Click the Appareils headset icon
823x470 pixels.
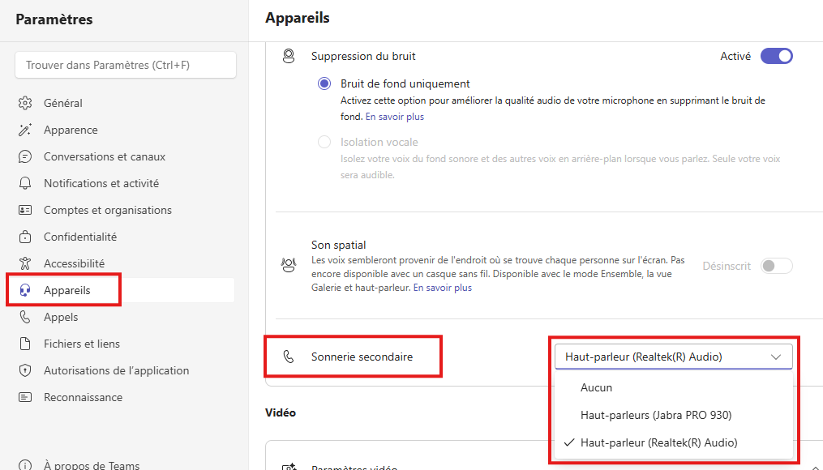point(25,290)
